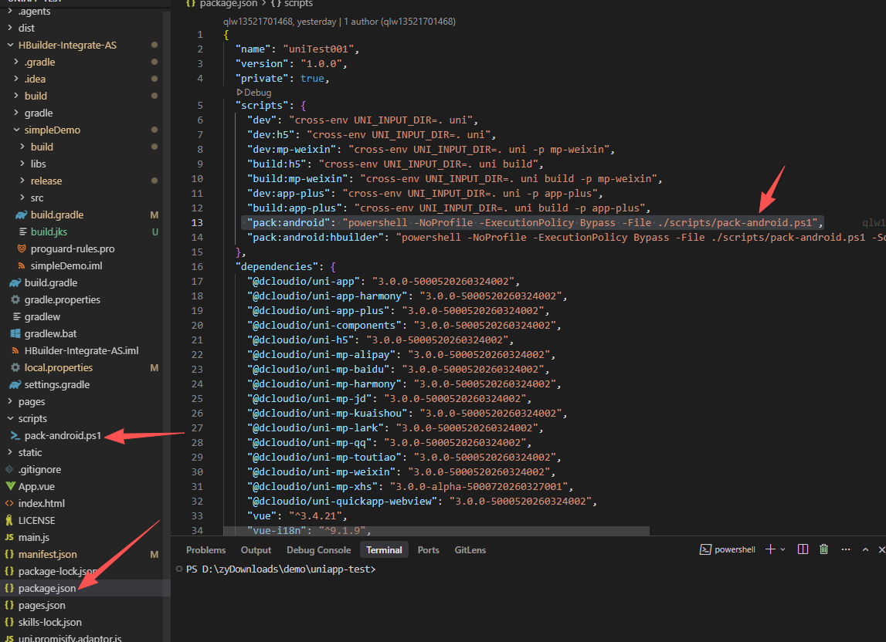Expand the release folder
This screenshot has height=642, width=886.
pos(85,181)
